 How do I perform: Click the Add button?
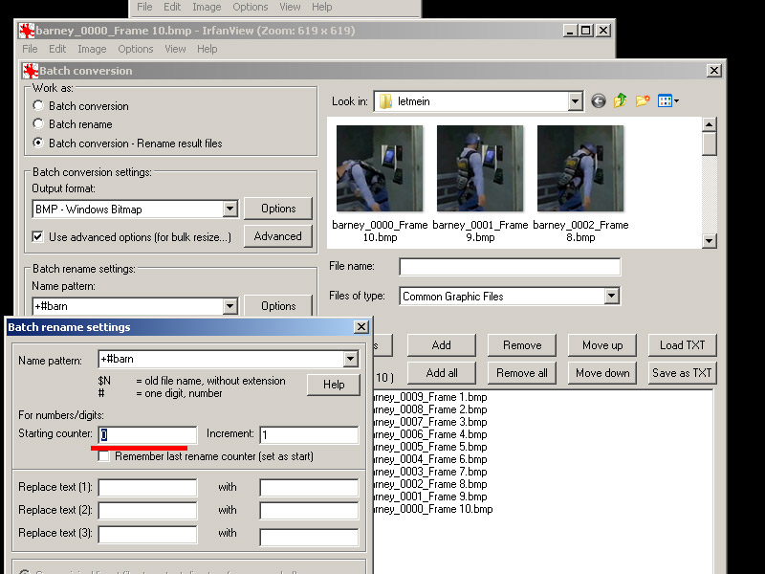(442, 345)
